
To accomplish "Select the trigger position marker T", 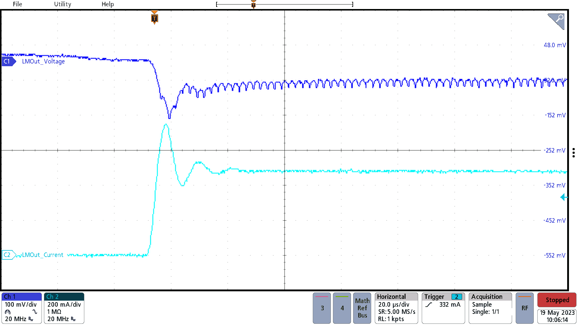I will (x=154, y=18).
